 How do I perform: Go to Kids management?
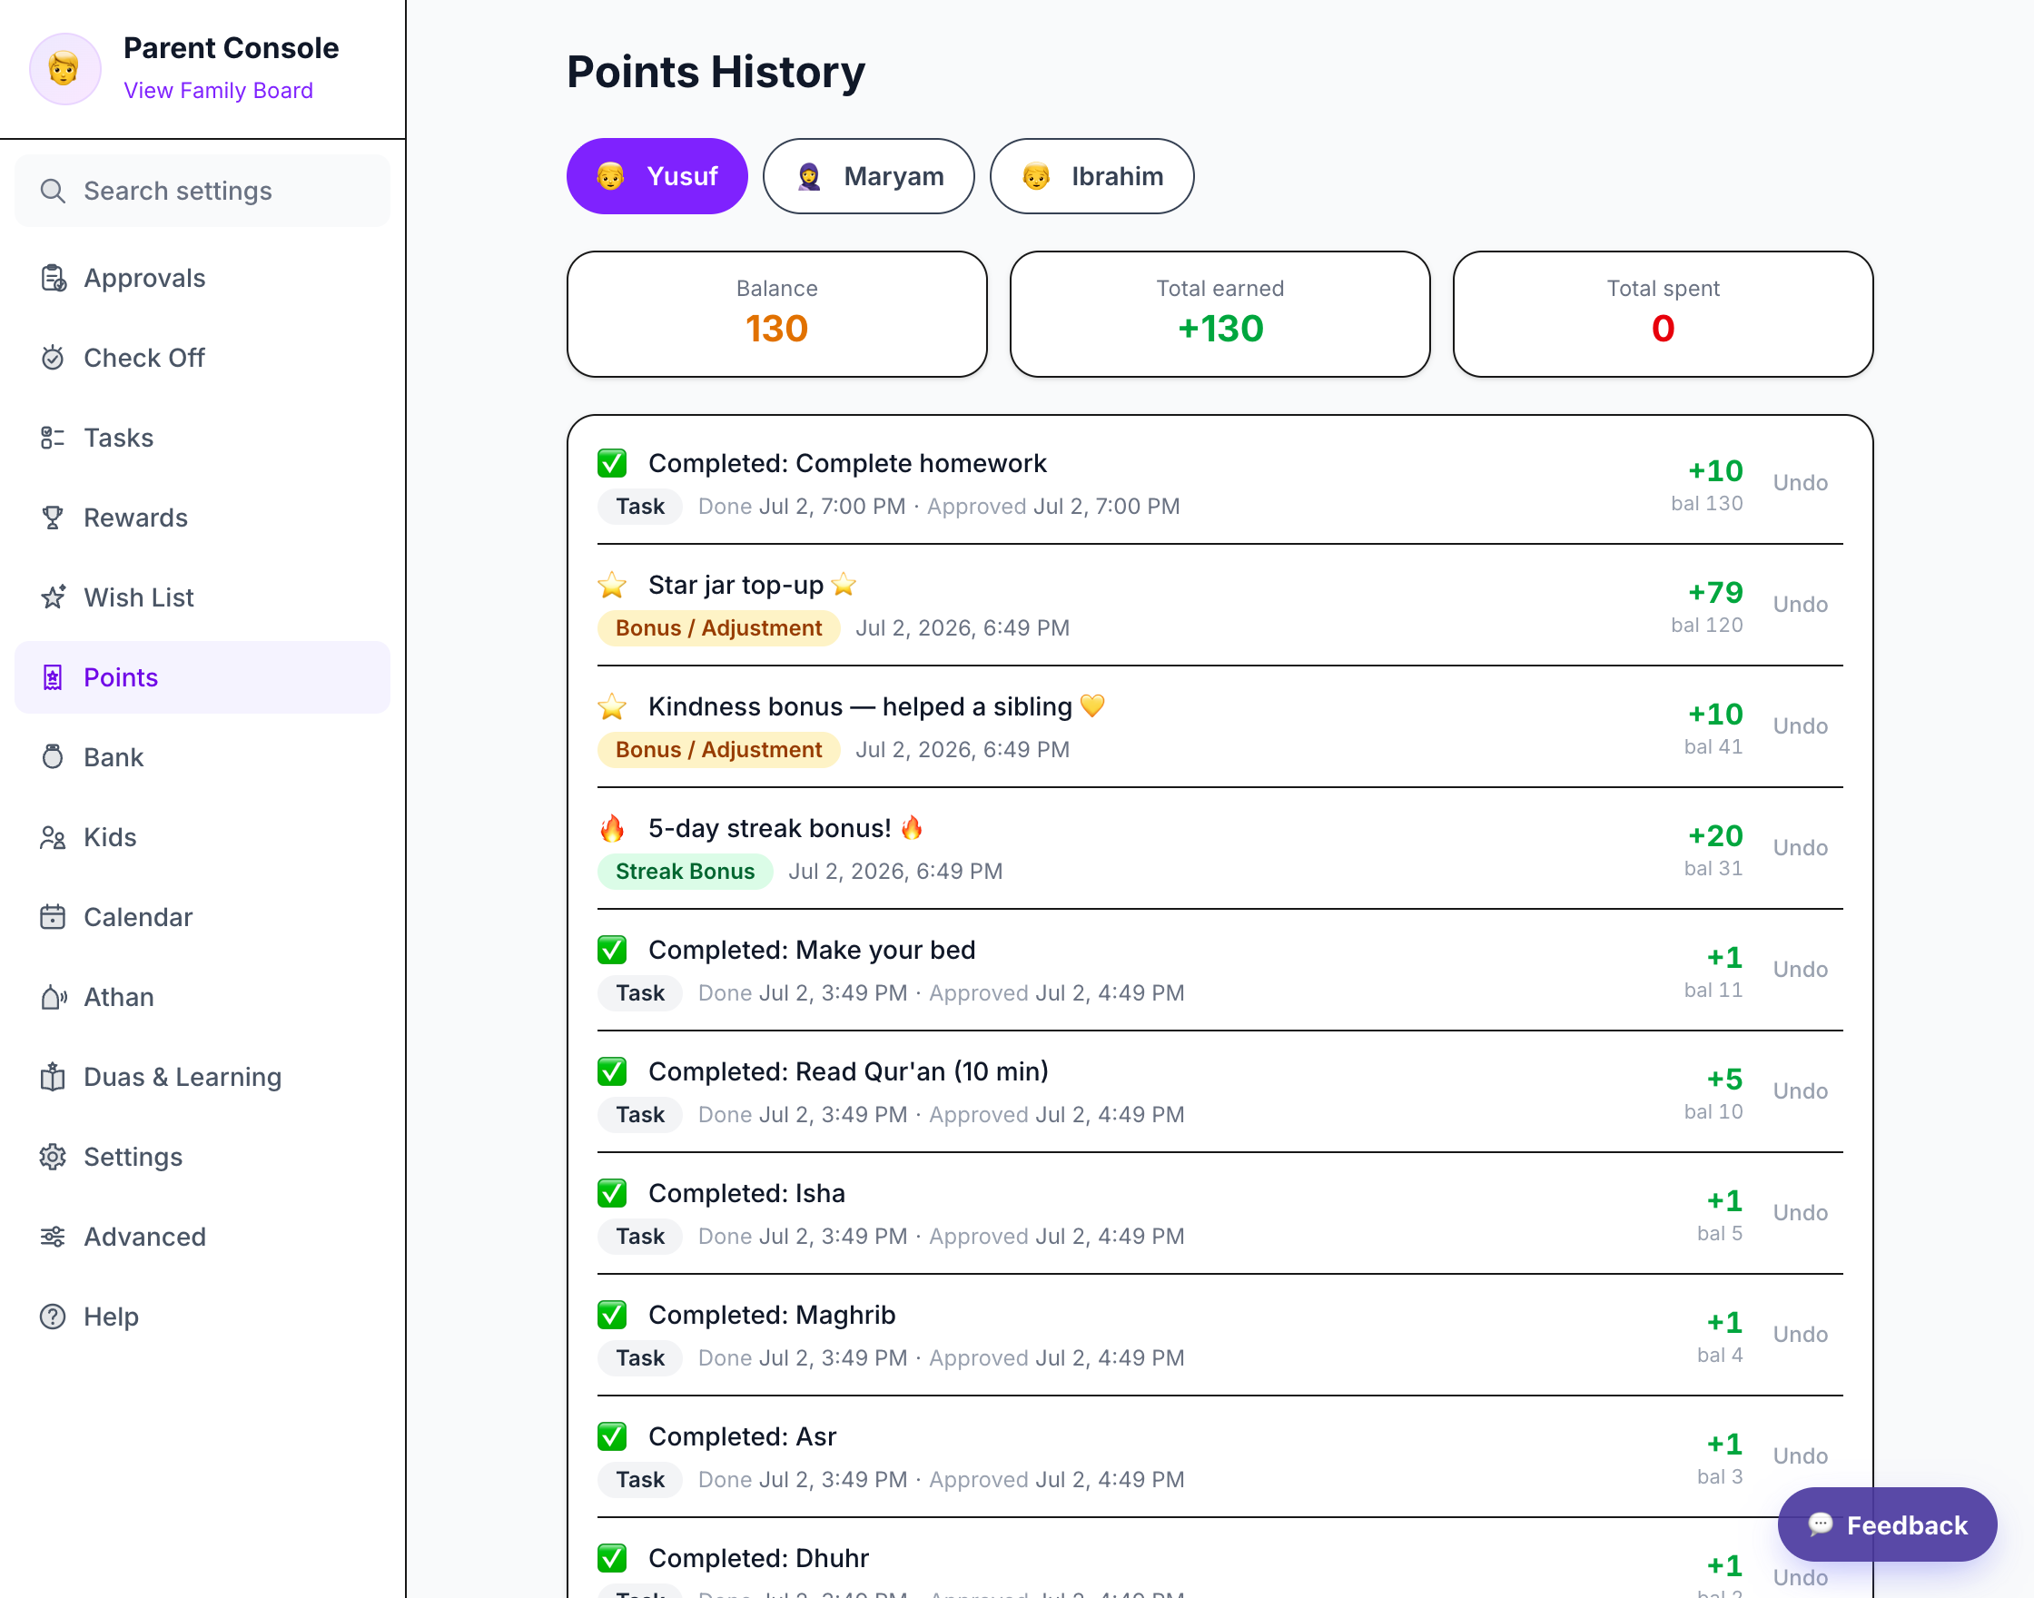click(x=202, y=837)
